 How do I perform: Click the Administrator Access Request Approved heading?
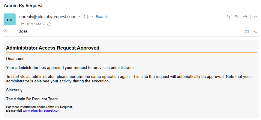[x=52, y=48]
